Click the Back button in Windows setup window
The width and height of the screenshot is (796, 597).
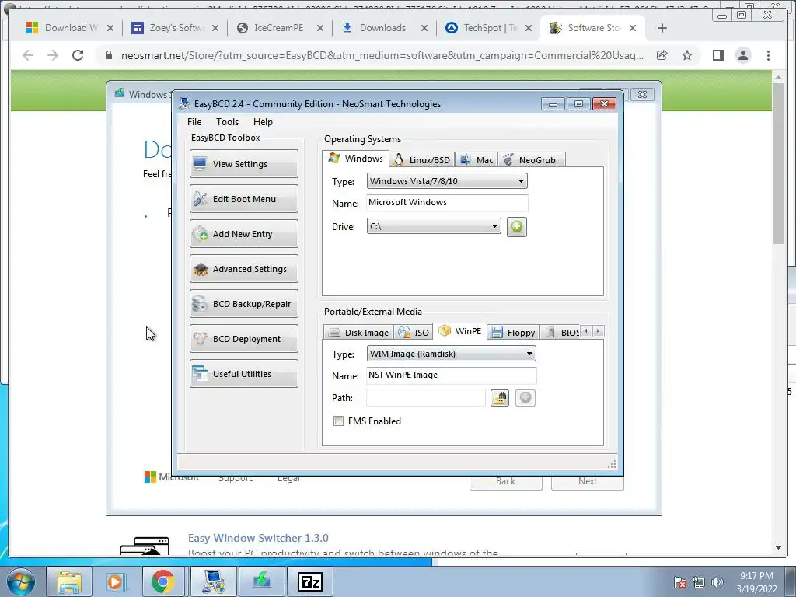[x=505, y=481]
